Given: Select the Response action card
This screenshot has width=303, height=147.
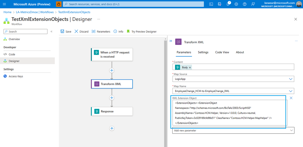Looking at the screenshot, I should (x=112, y=112).
